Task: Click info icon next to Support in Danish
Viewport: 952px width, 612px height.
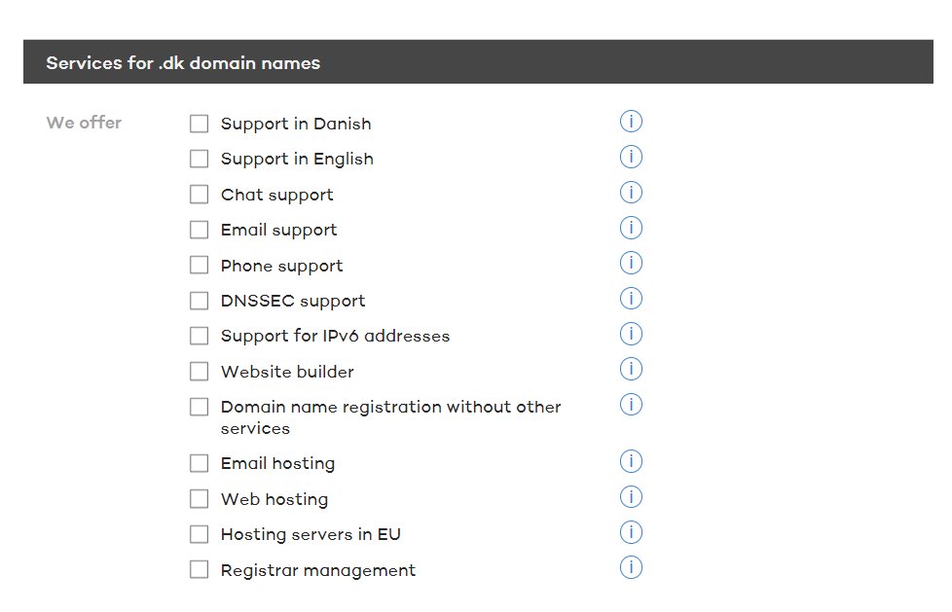Action: pos(631,122)
